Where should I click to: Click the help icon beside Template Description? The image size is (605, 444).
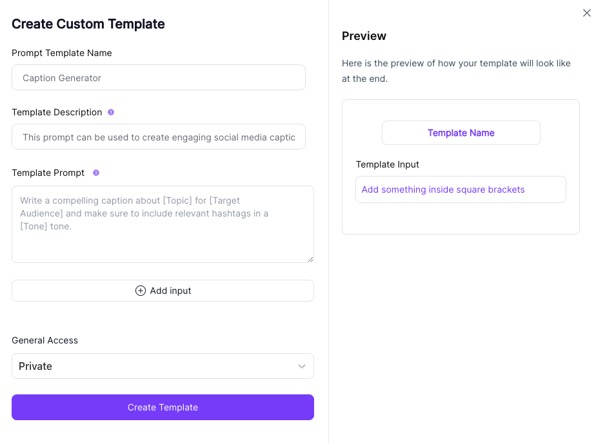click(111, 112)
